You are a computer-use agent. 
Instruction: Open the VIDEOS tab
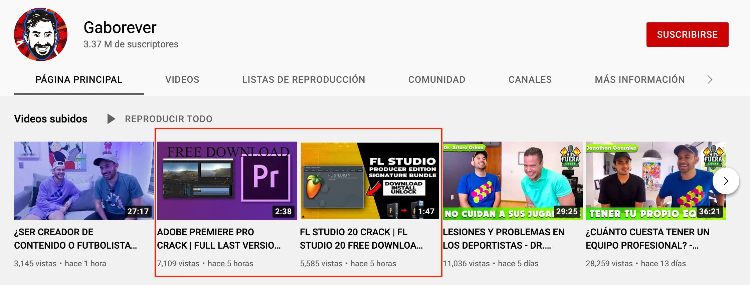click(x=182, y=80)
